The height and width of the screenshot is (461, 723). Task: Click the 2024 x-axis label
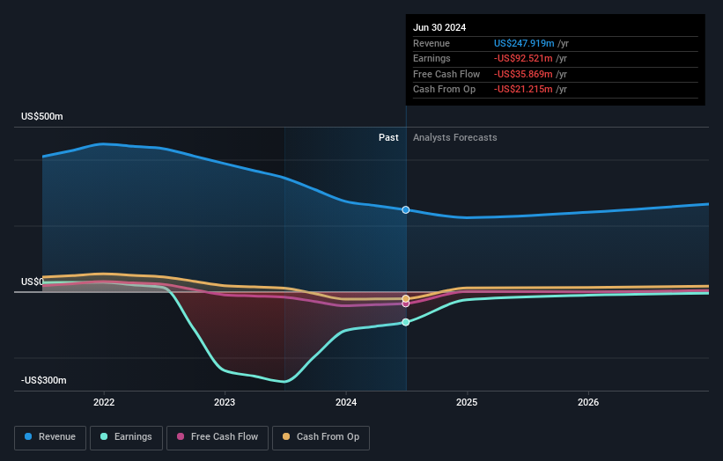click(346, 402)
